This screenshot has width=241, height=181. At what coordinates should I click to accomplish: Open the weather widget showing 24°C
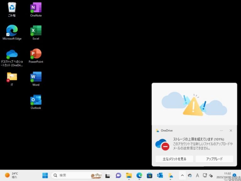click(11, 175)
